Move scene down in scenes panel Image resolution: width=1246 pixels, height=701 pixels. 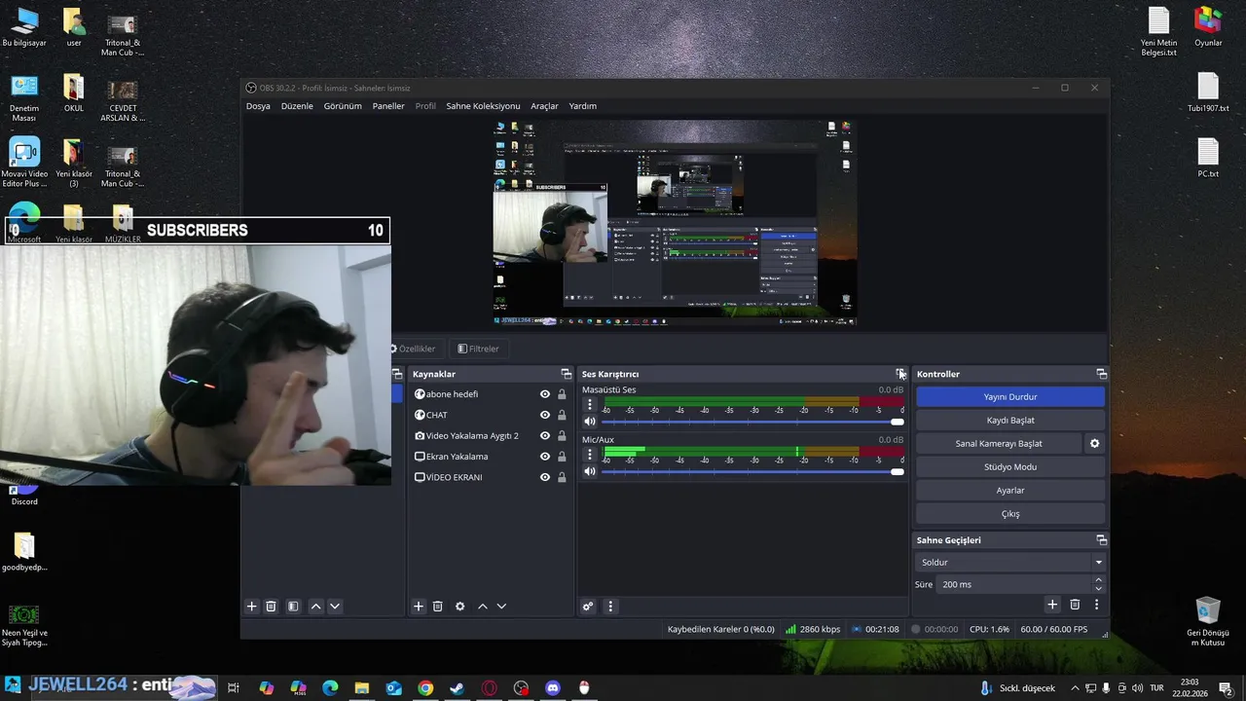tap(335, 607)
